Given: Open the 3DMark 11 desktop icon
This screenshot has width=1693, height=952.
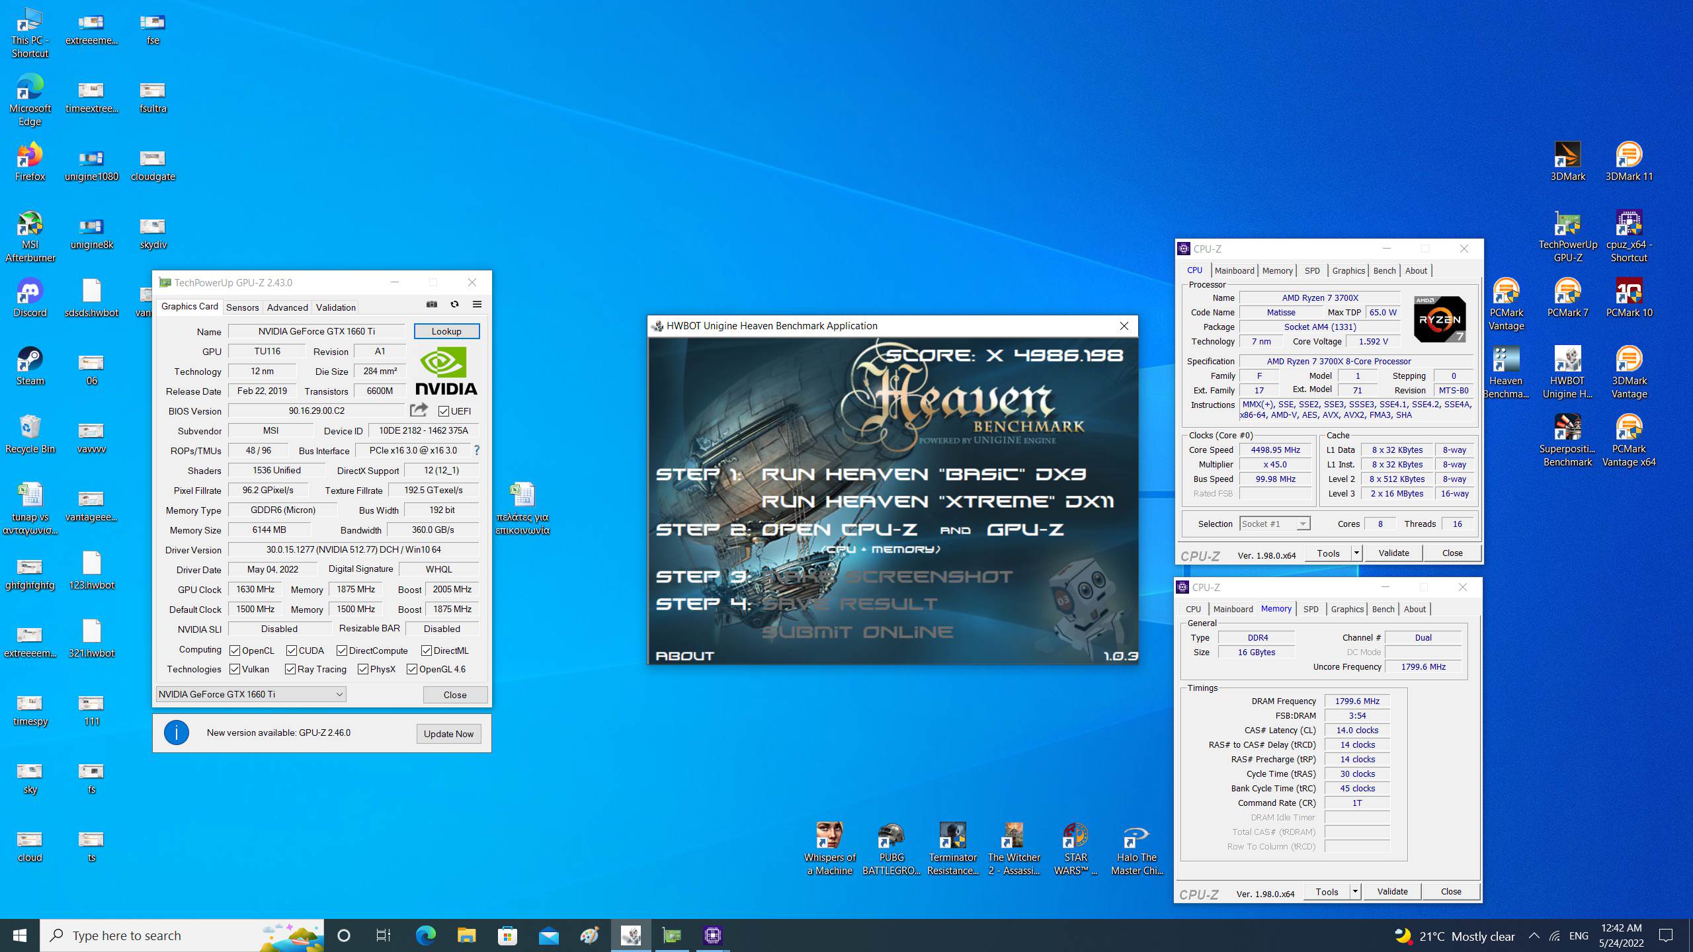Looking at the screenshot, I should [x=1629, y=162].
